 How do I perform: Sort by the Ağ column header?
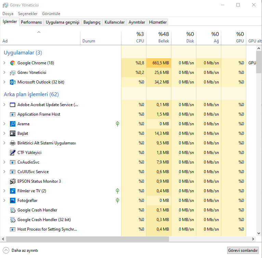tap(209, 38)
